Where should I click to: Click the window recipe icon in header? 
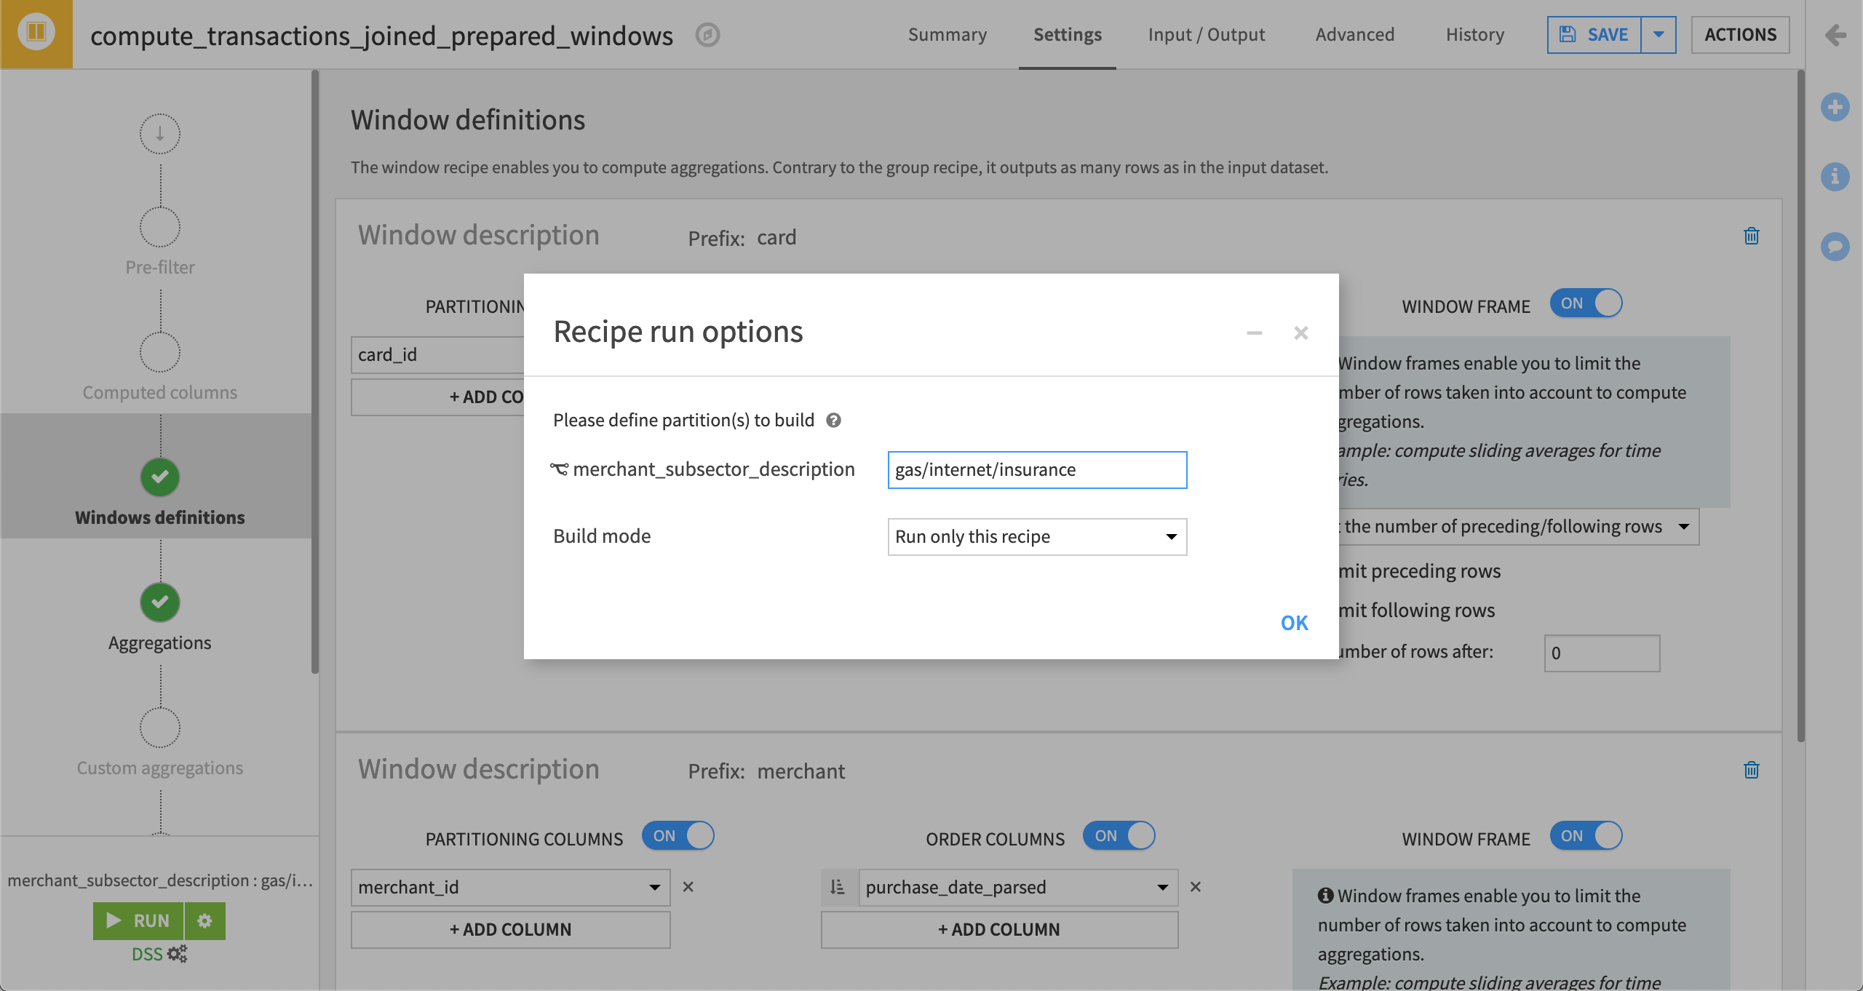[36, 33]
